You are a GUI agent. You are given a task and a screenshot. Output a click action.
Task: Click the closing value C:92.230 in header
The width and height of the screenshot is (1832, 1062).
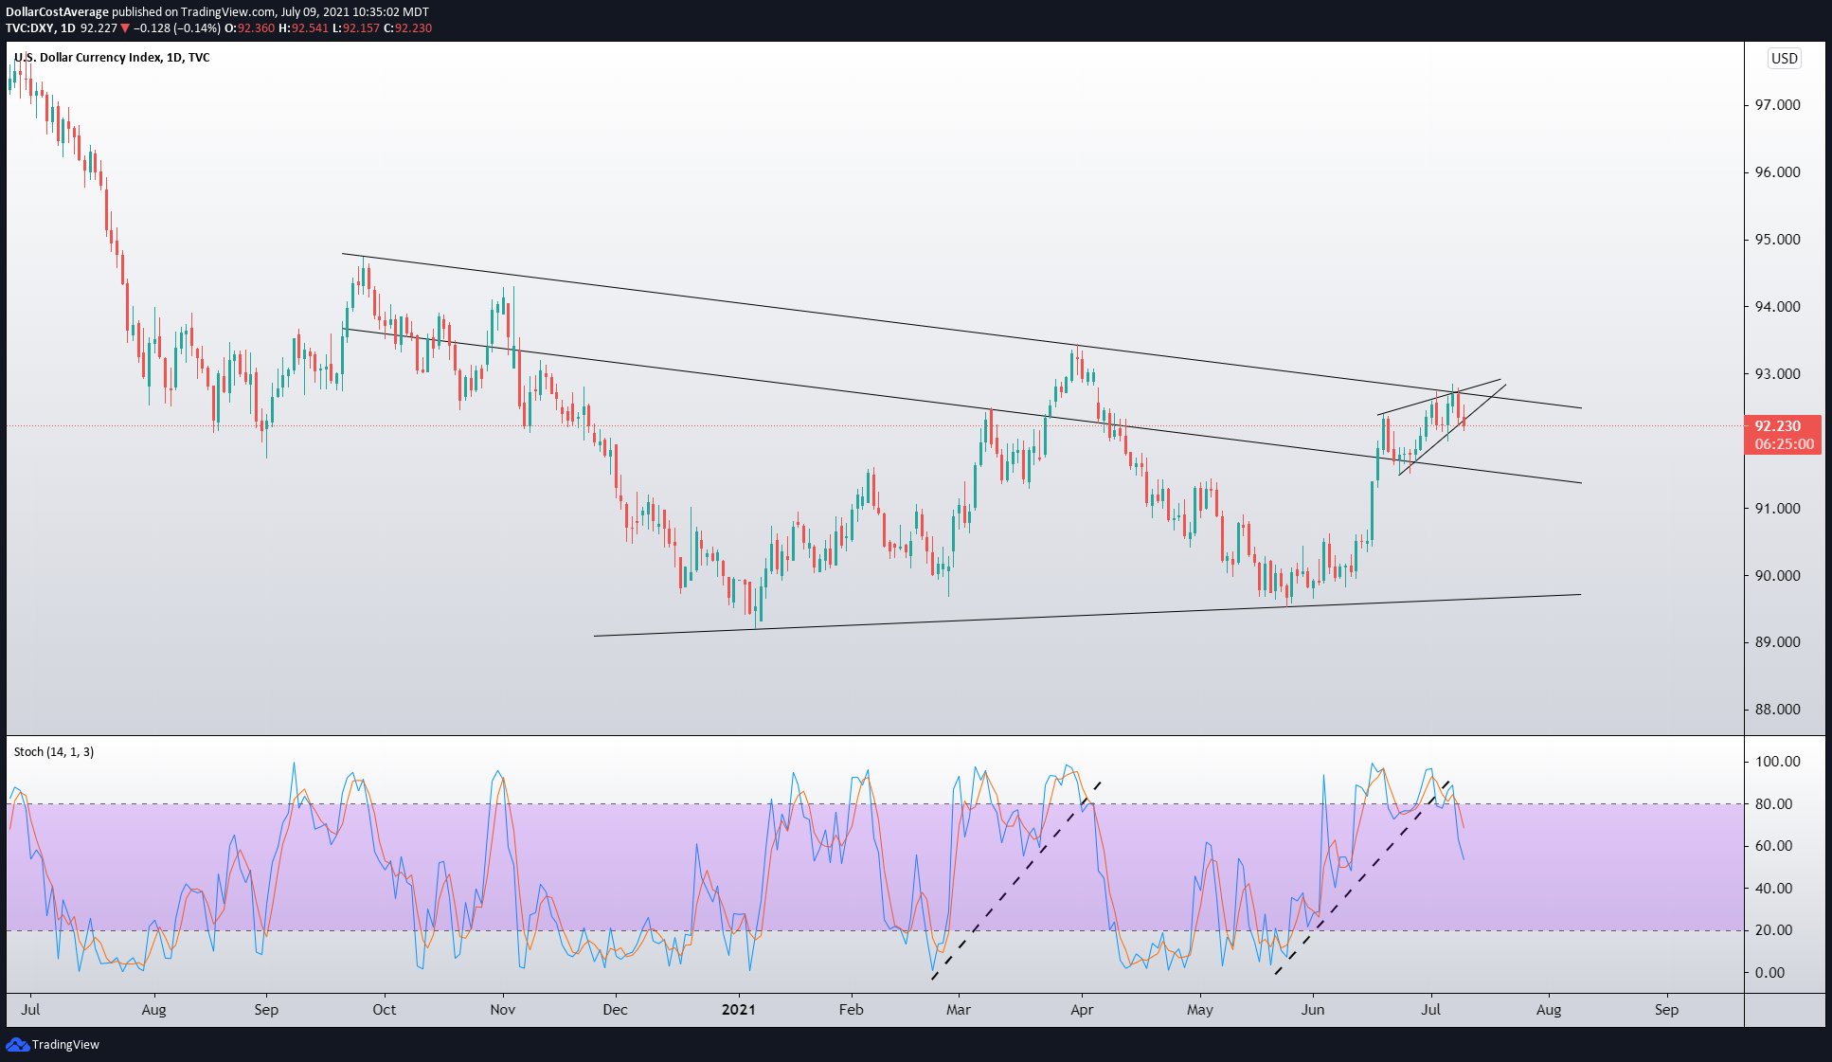coord(407,27)
